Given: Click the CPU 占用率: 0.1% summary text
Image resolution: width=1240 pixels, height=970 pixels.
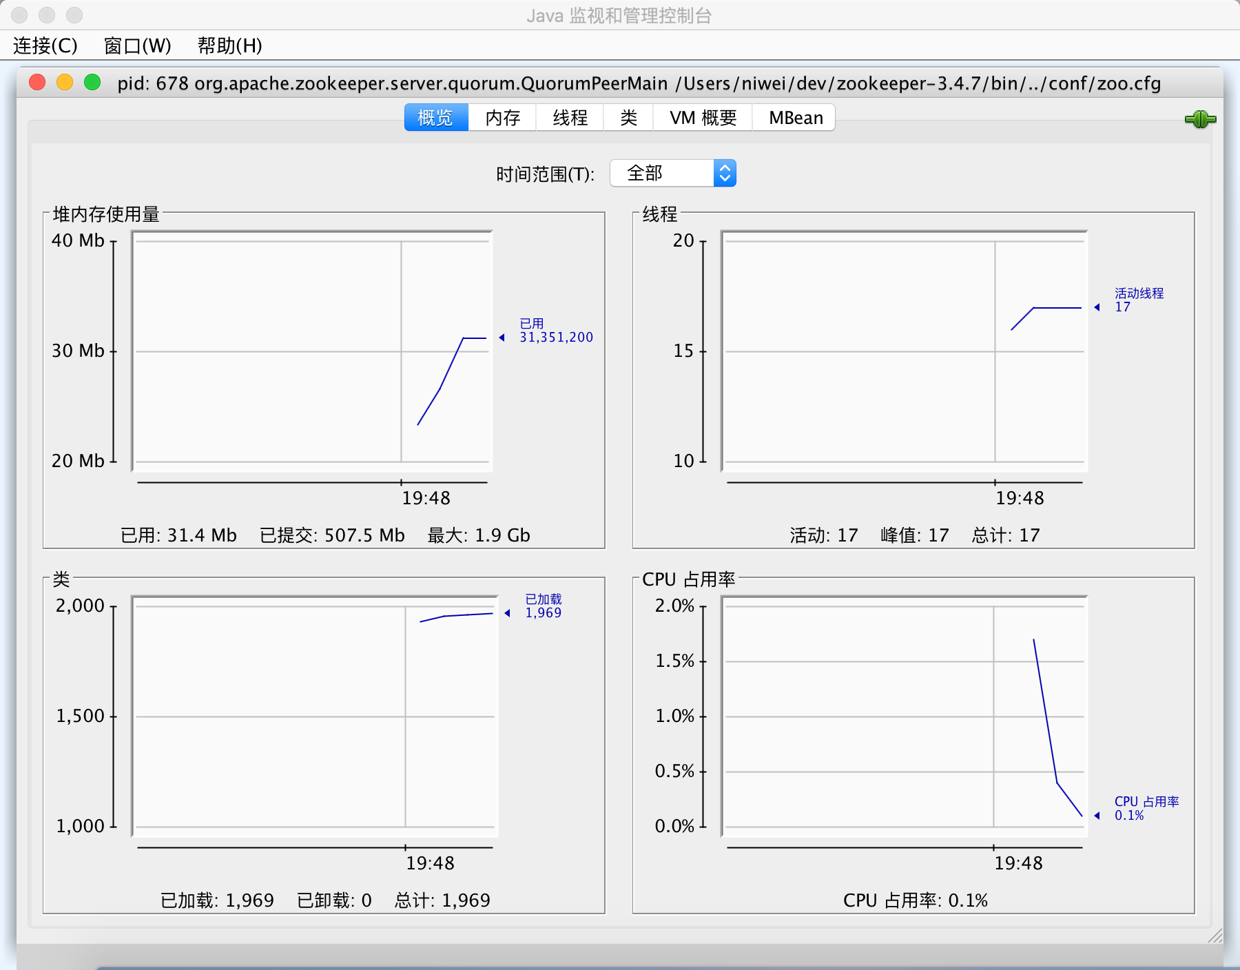Looking at the screenshot, I should pos(916,900).
